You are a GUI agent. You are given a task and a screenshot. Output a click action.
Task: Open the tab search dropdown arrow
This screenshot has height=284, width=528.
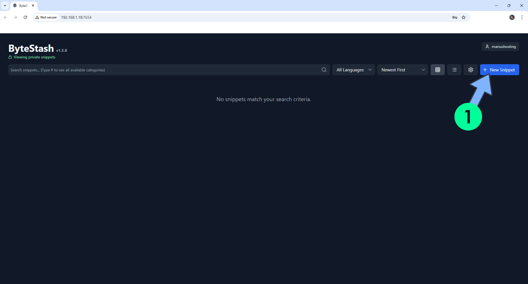(x=5, y=6)
